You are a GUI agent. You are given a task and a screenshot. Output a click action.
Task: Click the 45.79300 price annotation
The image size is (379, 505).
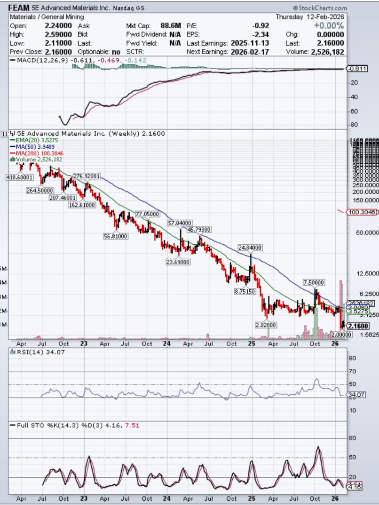199,230
